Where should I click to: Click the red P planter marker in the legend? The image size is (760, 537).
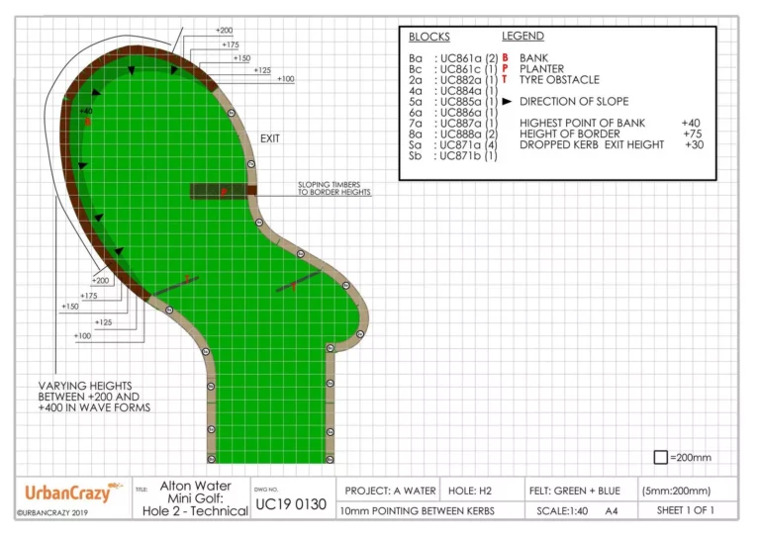point(506,69)
